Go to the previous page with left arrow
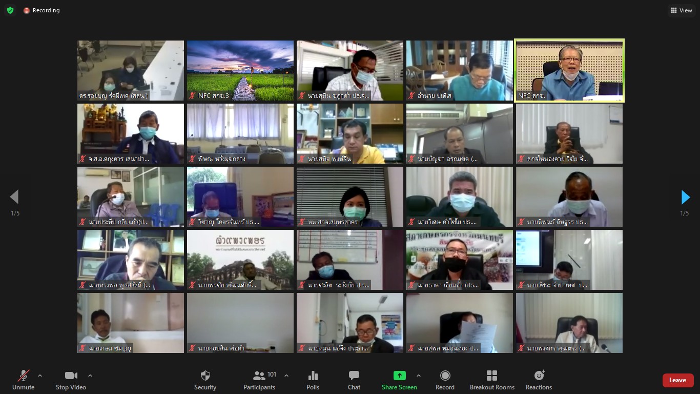This screenshot has height=394, width=700. [x=14, y=197]
